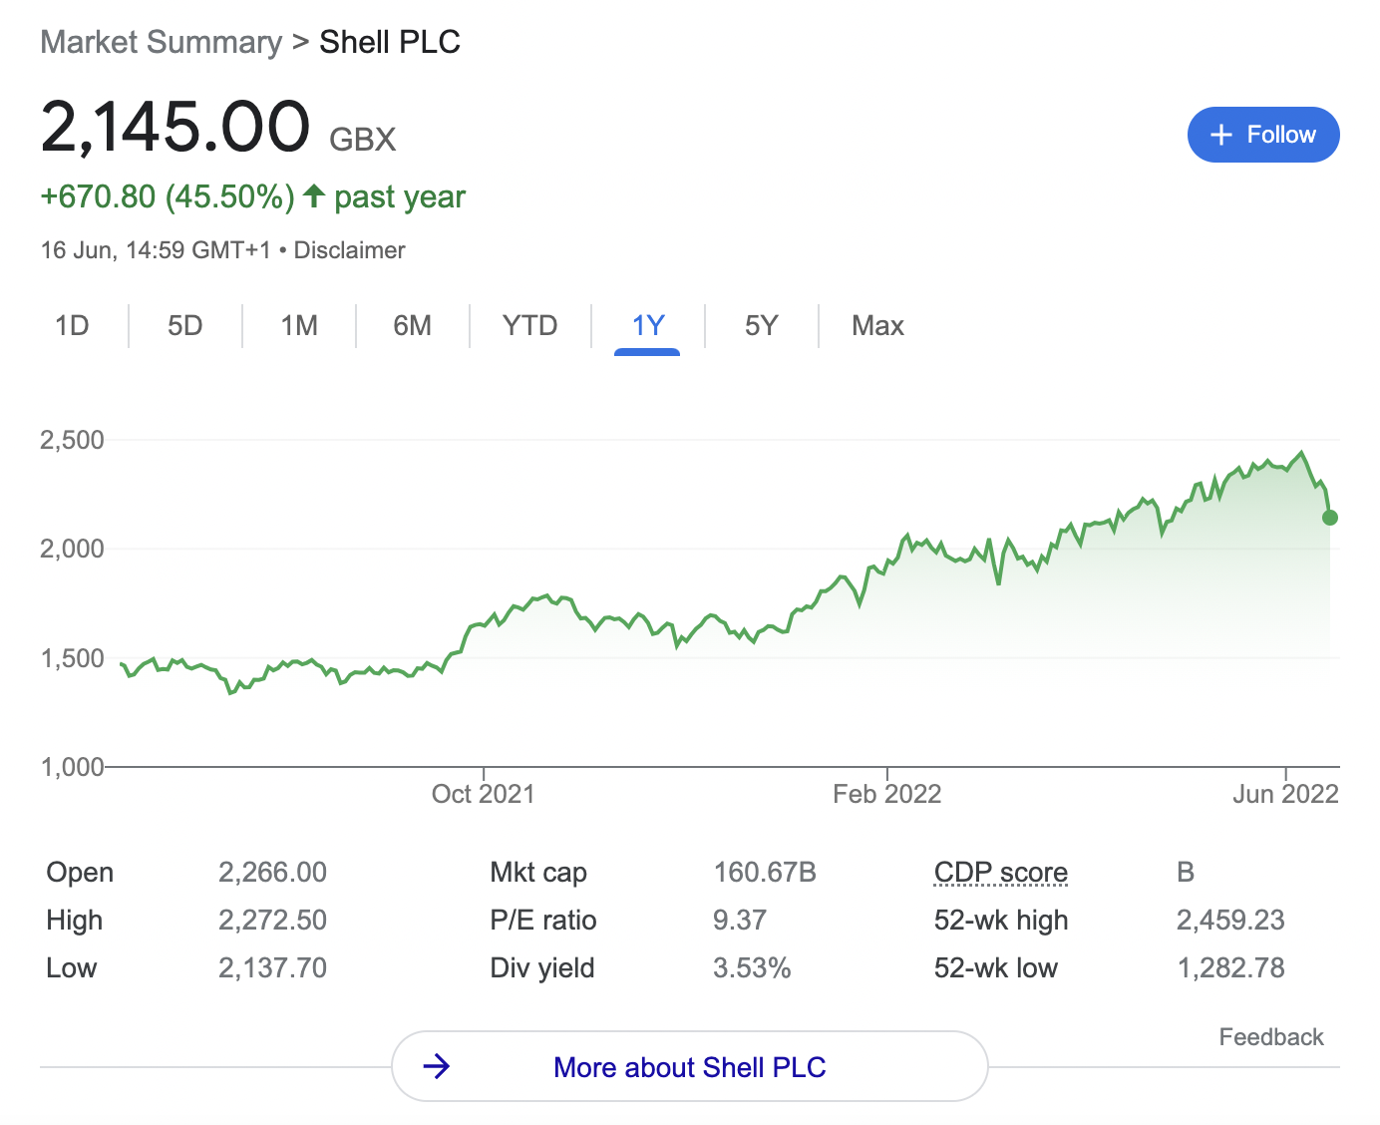
Task: Click the GBX currency label
Action: [363, 140]
